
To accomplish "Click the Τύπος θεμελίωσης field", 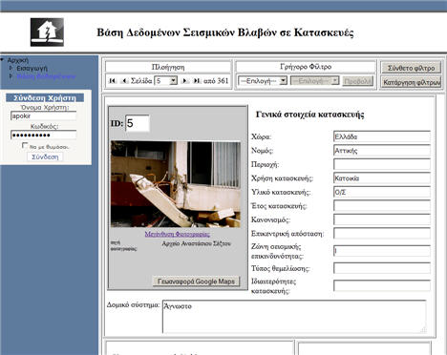I will (x=382, y=268).
